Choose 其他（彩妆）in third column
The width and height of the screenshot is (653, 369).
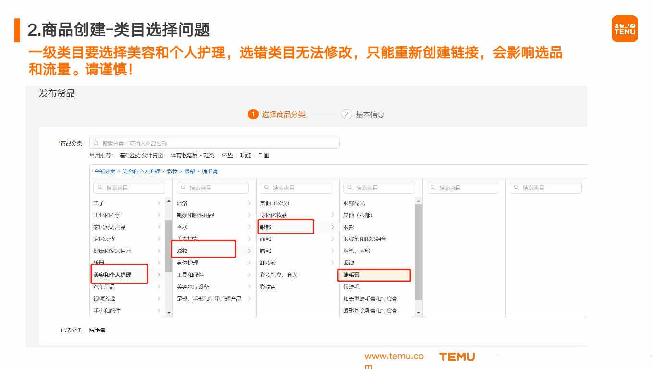tap(275, 203)
